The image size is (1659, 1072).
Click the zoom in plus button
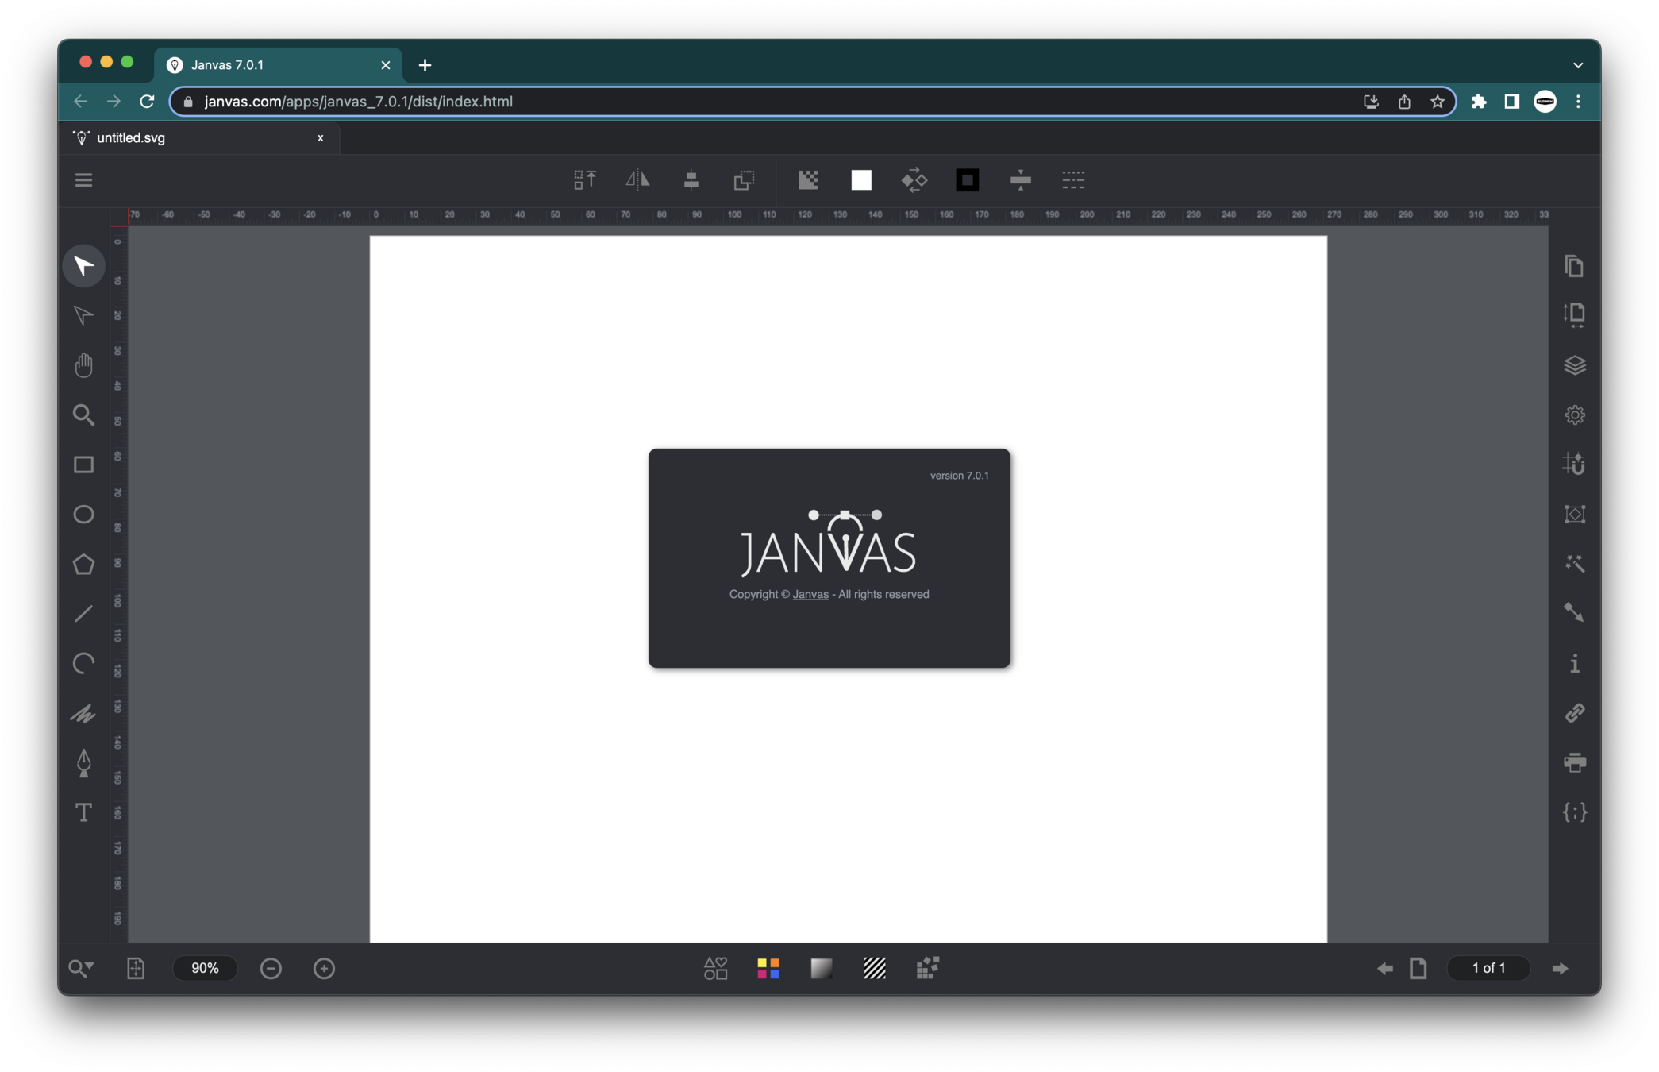[x=324, y=968]
